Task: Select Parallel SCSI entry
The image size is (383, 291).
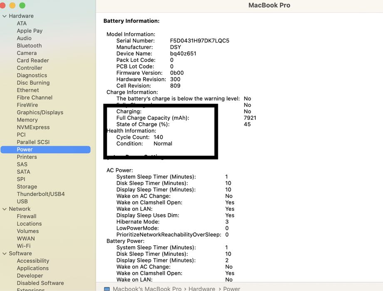Action: click(x=33, y=142)
